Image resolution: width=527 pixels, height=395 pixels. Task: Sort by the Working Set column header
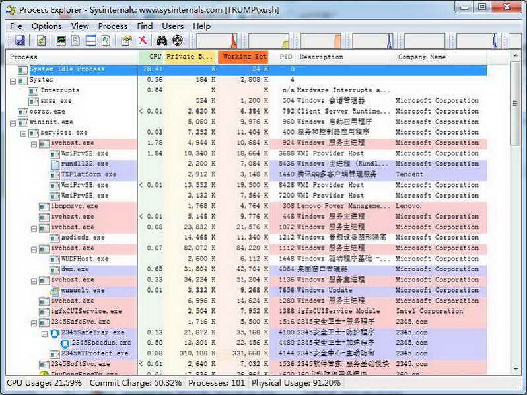[243, 57]
